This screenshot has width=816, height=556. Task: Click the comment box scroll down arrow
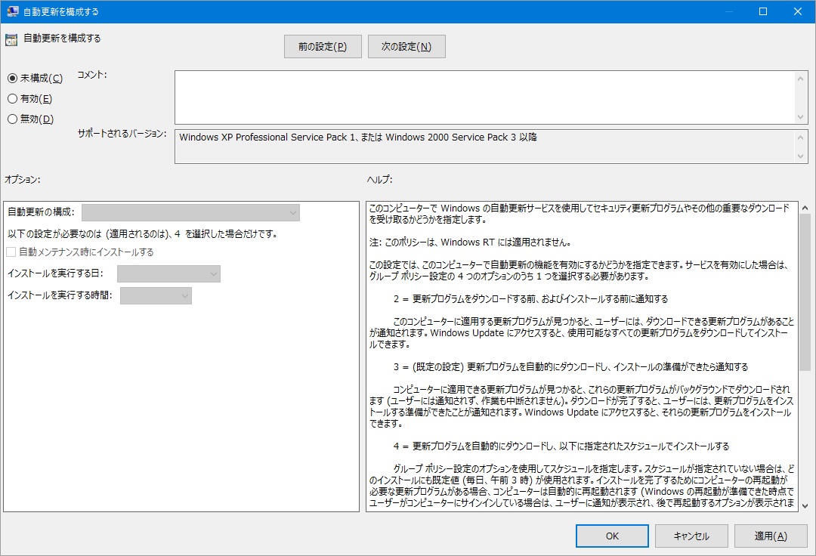tap(802, 117)
